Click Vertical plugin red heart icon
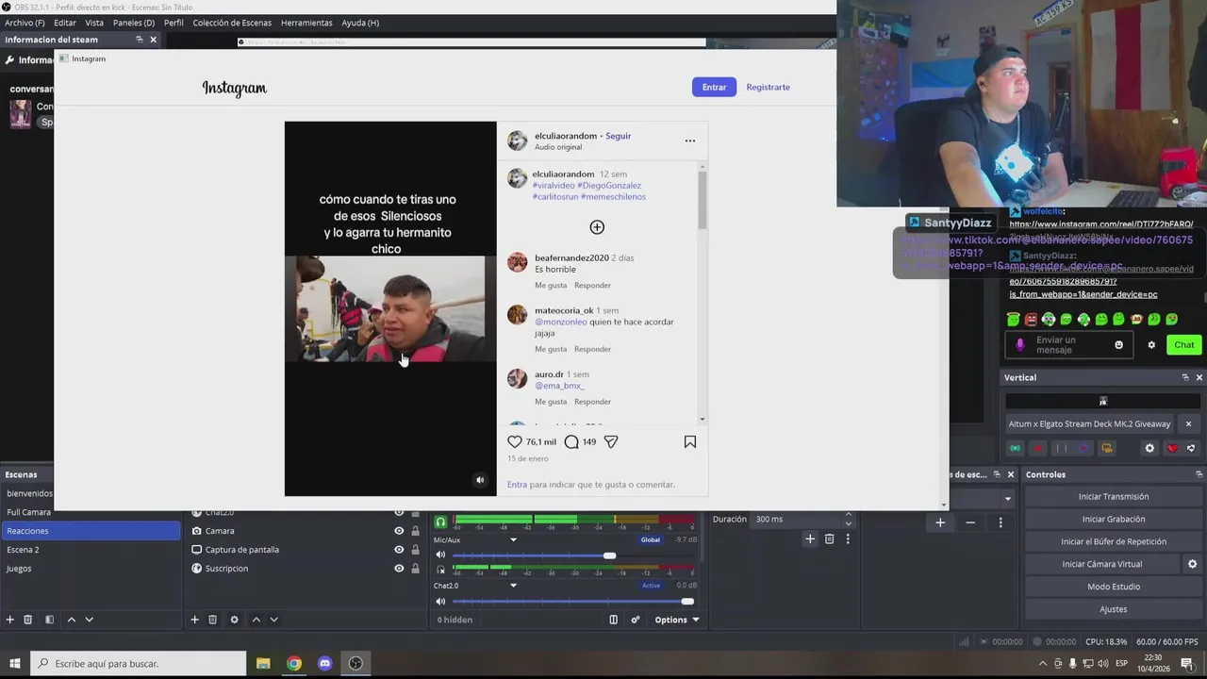This screenshot has height=679, width=1207. [1172, 448]
